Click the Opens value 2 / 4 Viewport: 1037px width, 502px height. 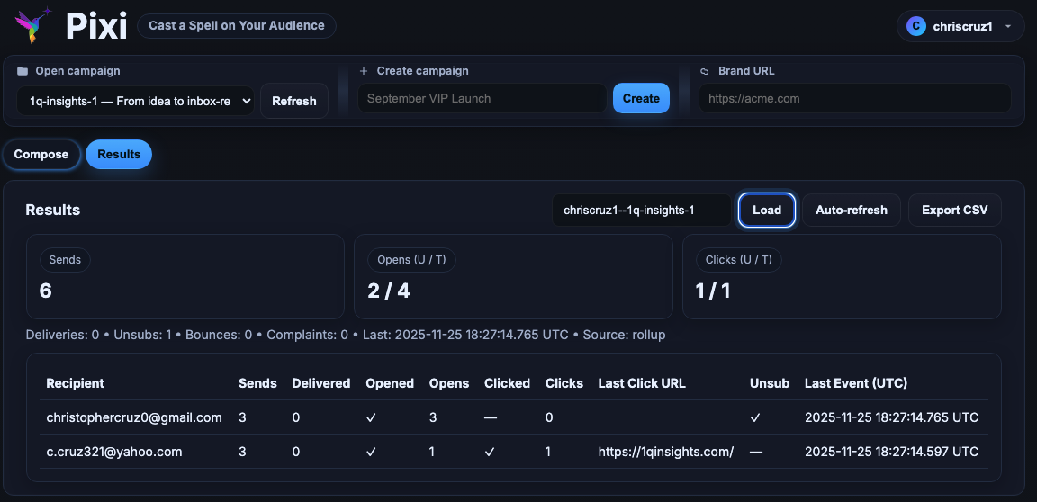tap(388, 291)
